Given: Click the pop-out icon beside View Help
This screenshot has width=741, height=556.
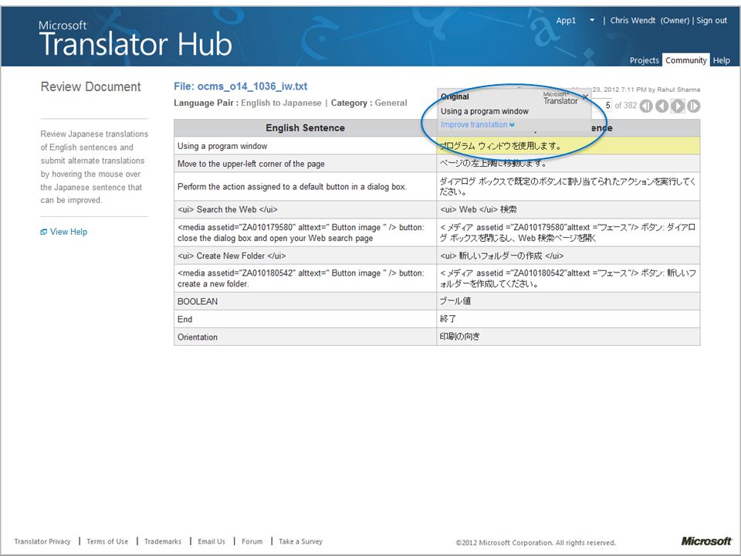Looking at the screenshot, I should 43,232.
